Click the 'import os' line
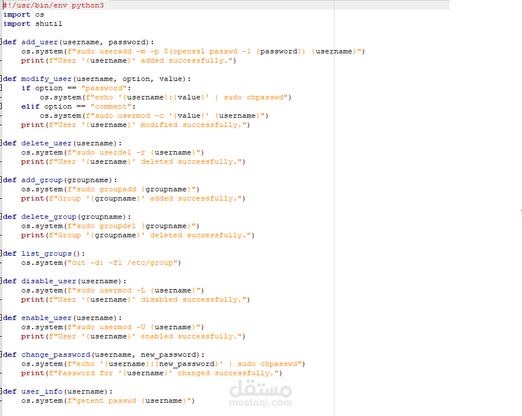 coord(24,14)
